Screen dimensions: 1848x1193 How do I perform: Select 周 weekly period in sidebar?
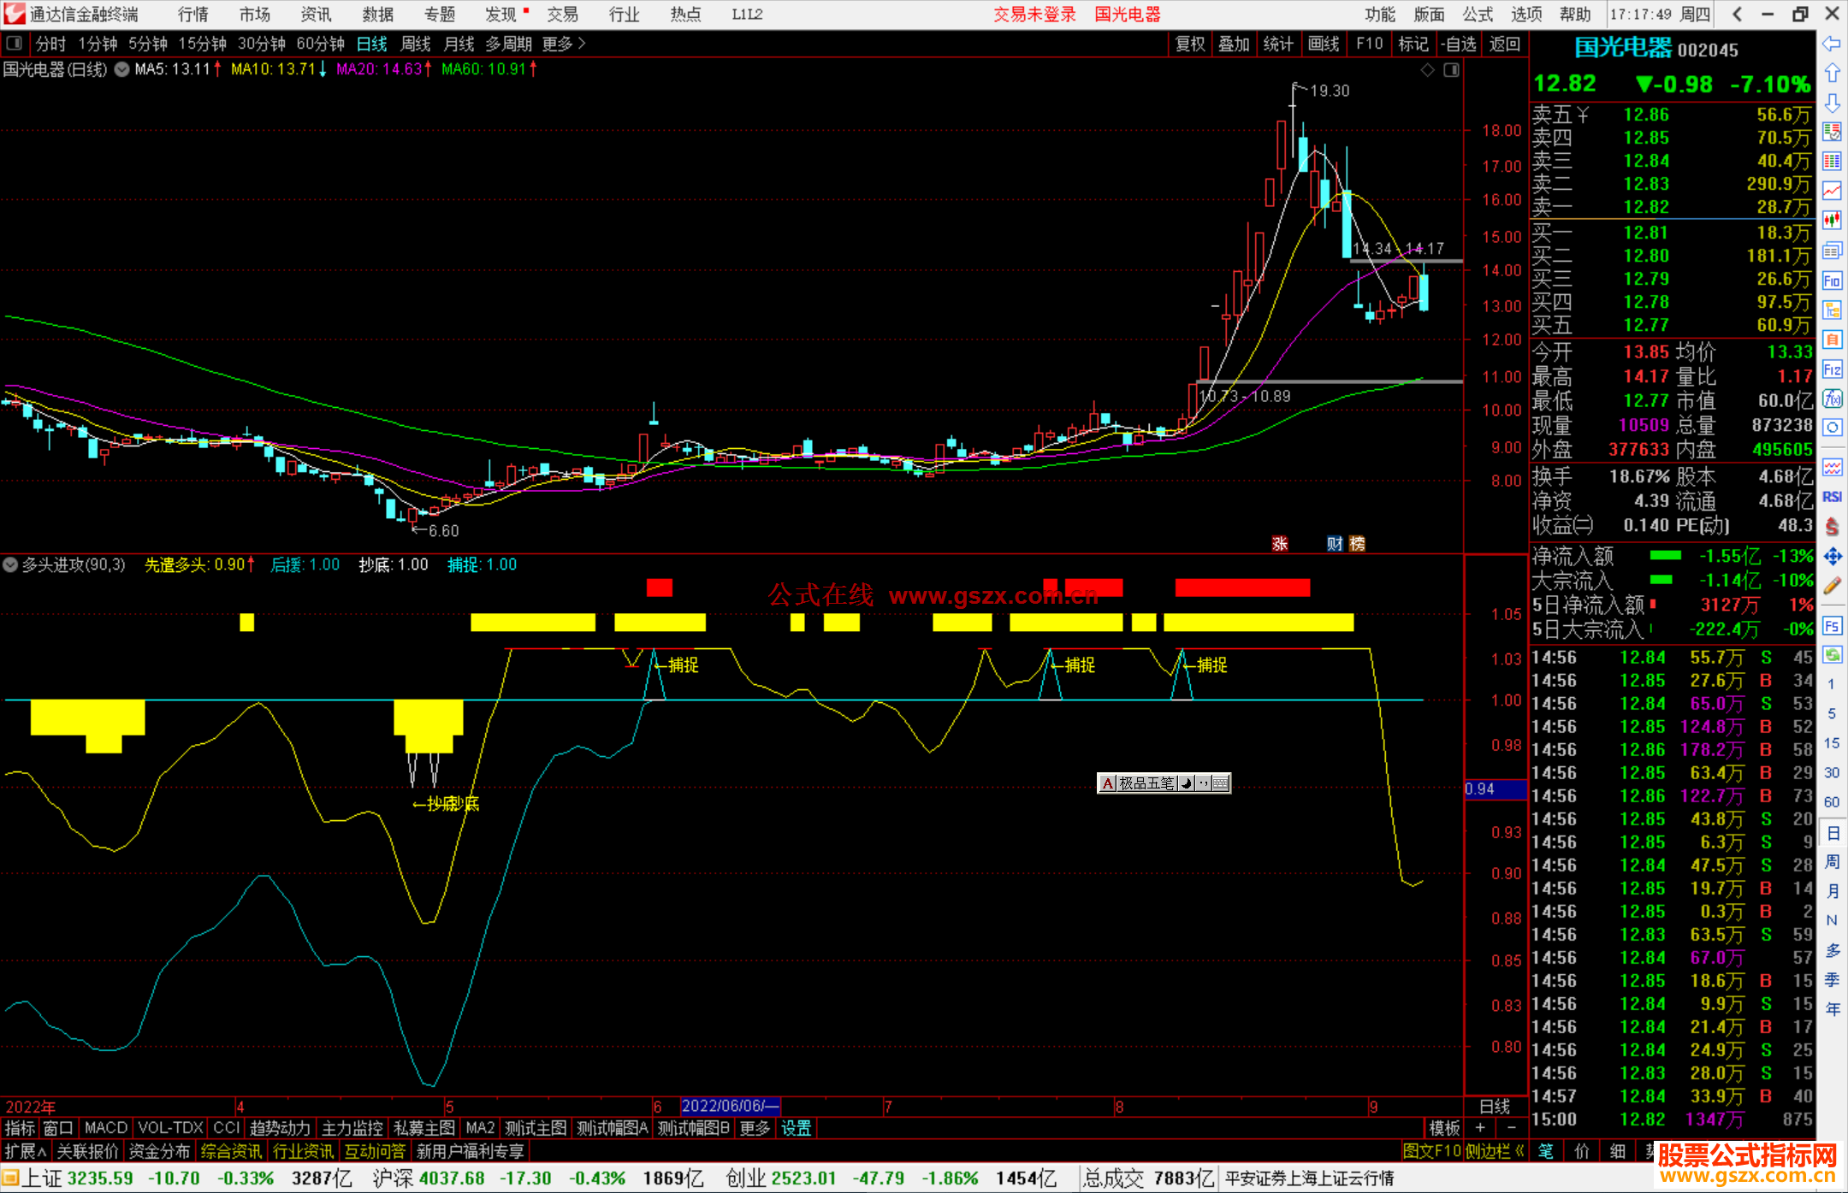click(x=1832, y=862)
